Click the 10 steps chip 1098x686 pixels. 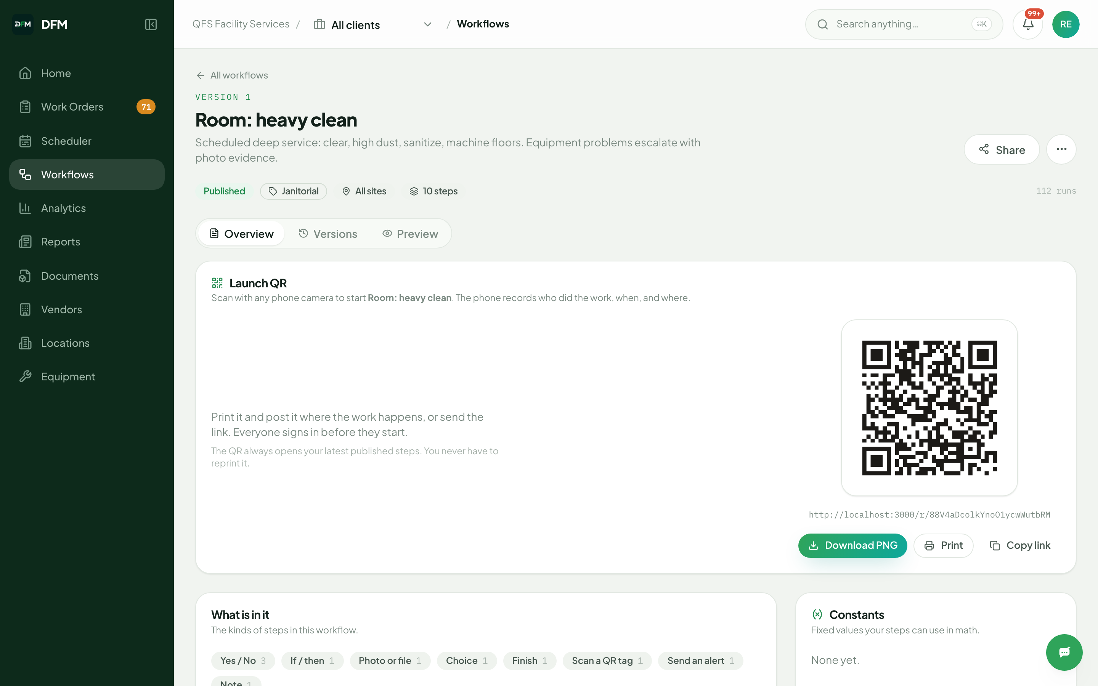[433, 191]
